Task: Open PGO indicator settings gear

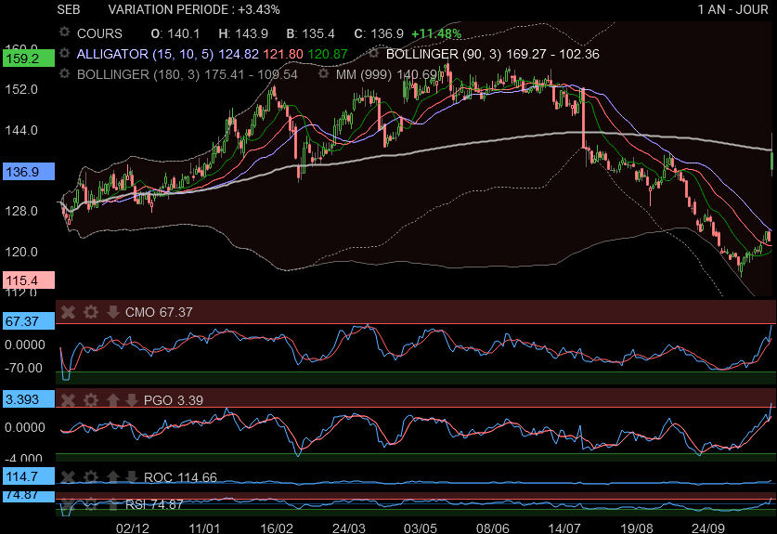Action: [x=90, y=400]
